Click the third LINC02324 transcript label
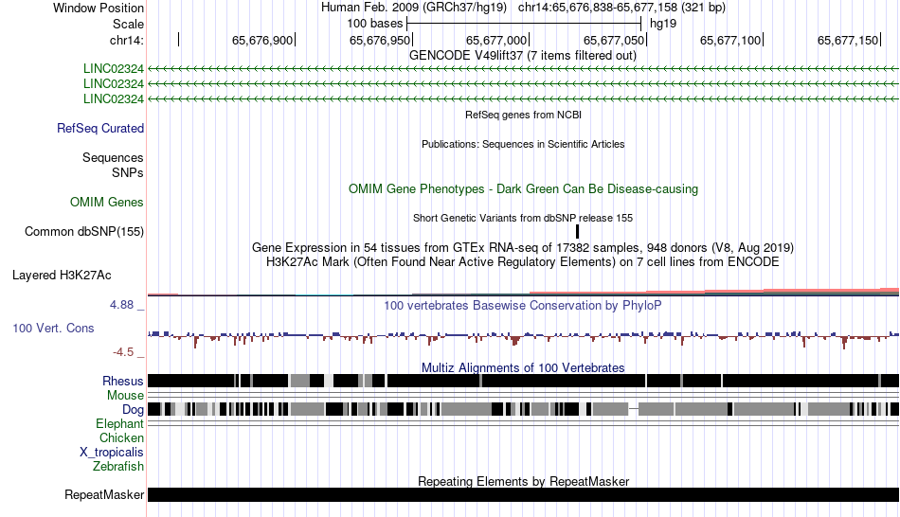This screenshot has width=900, height=517. pos(113,98)
